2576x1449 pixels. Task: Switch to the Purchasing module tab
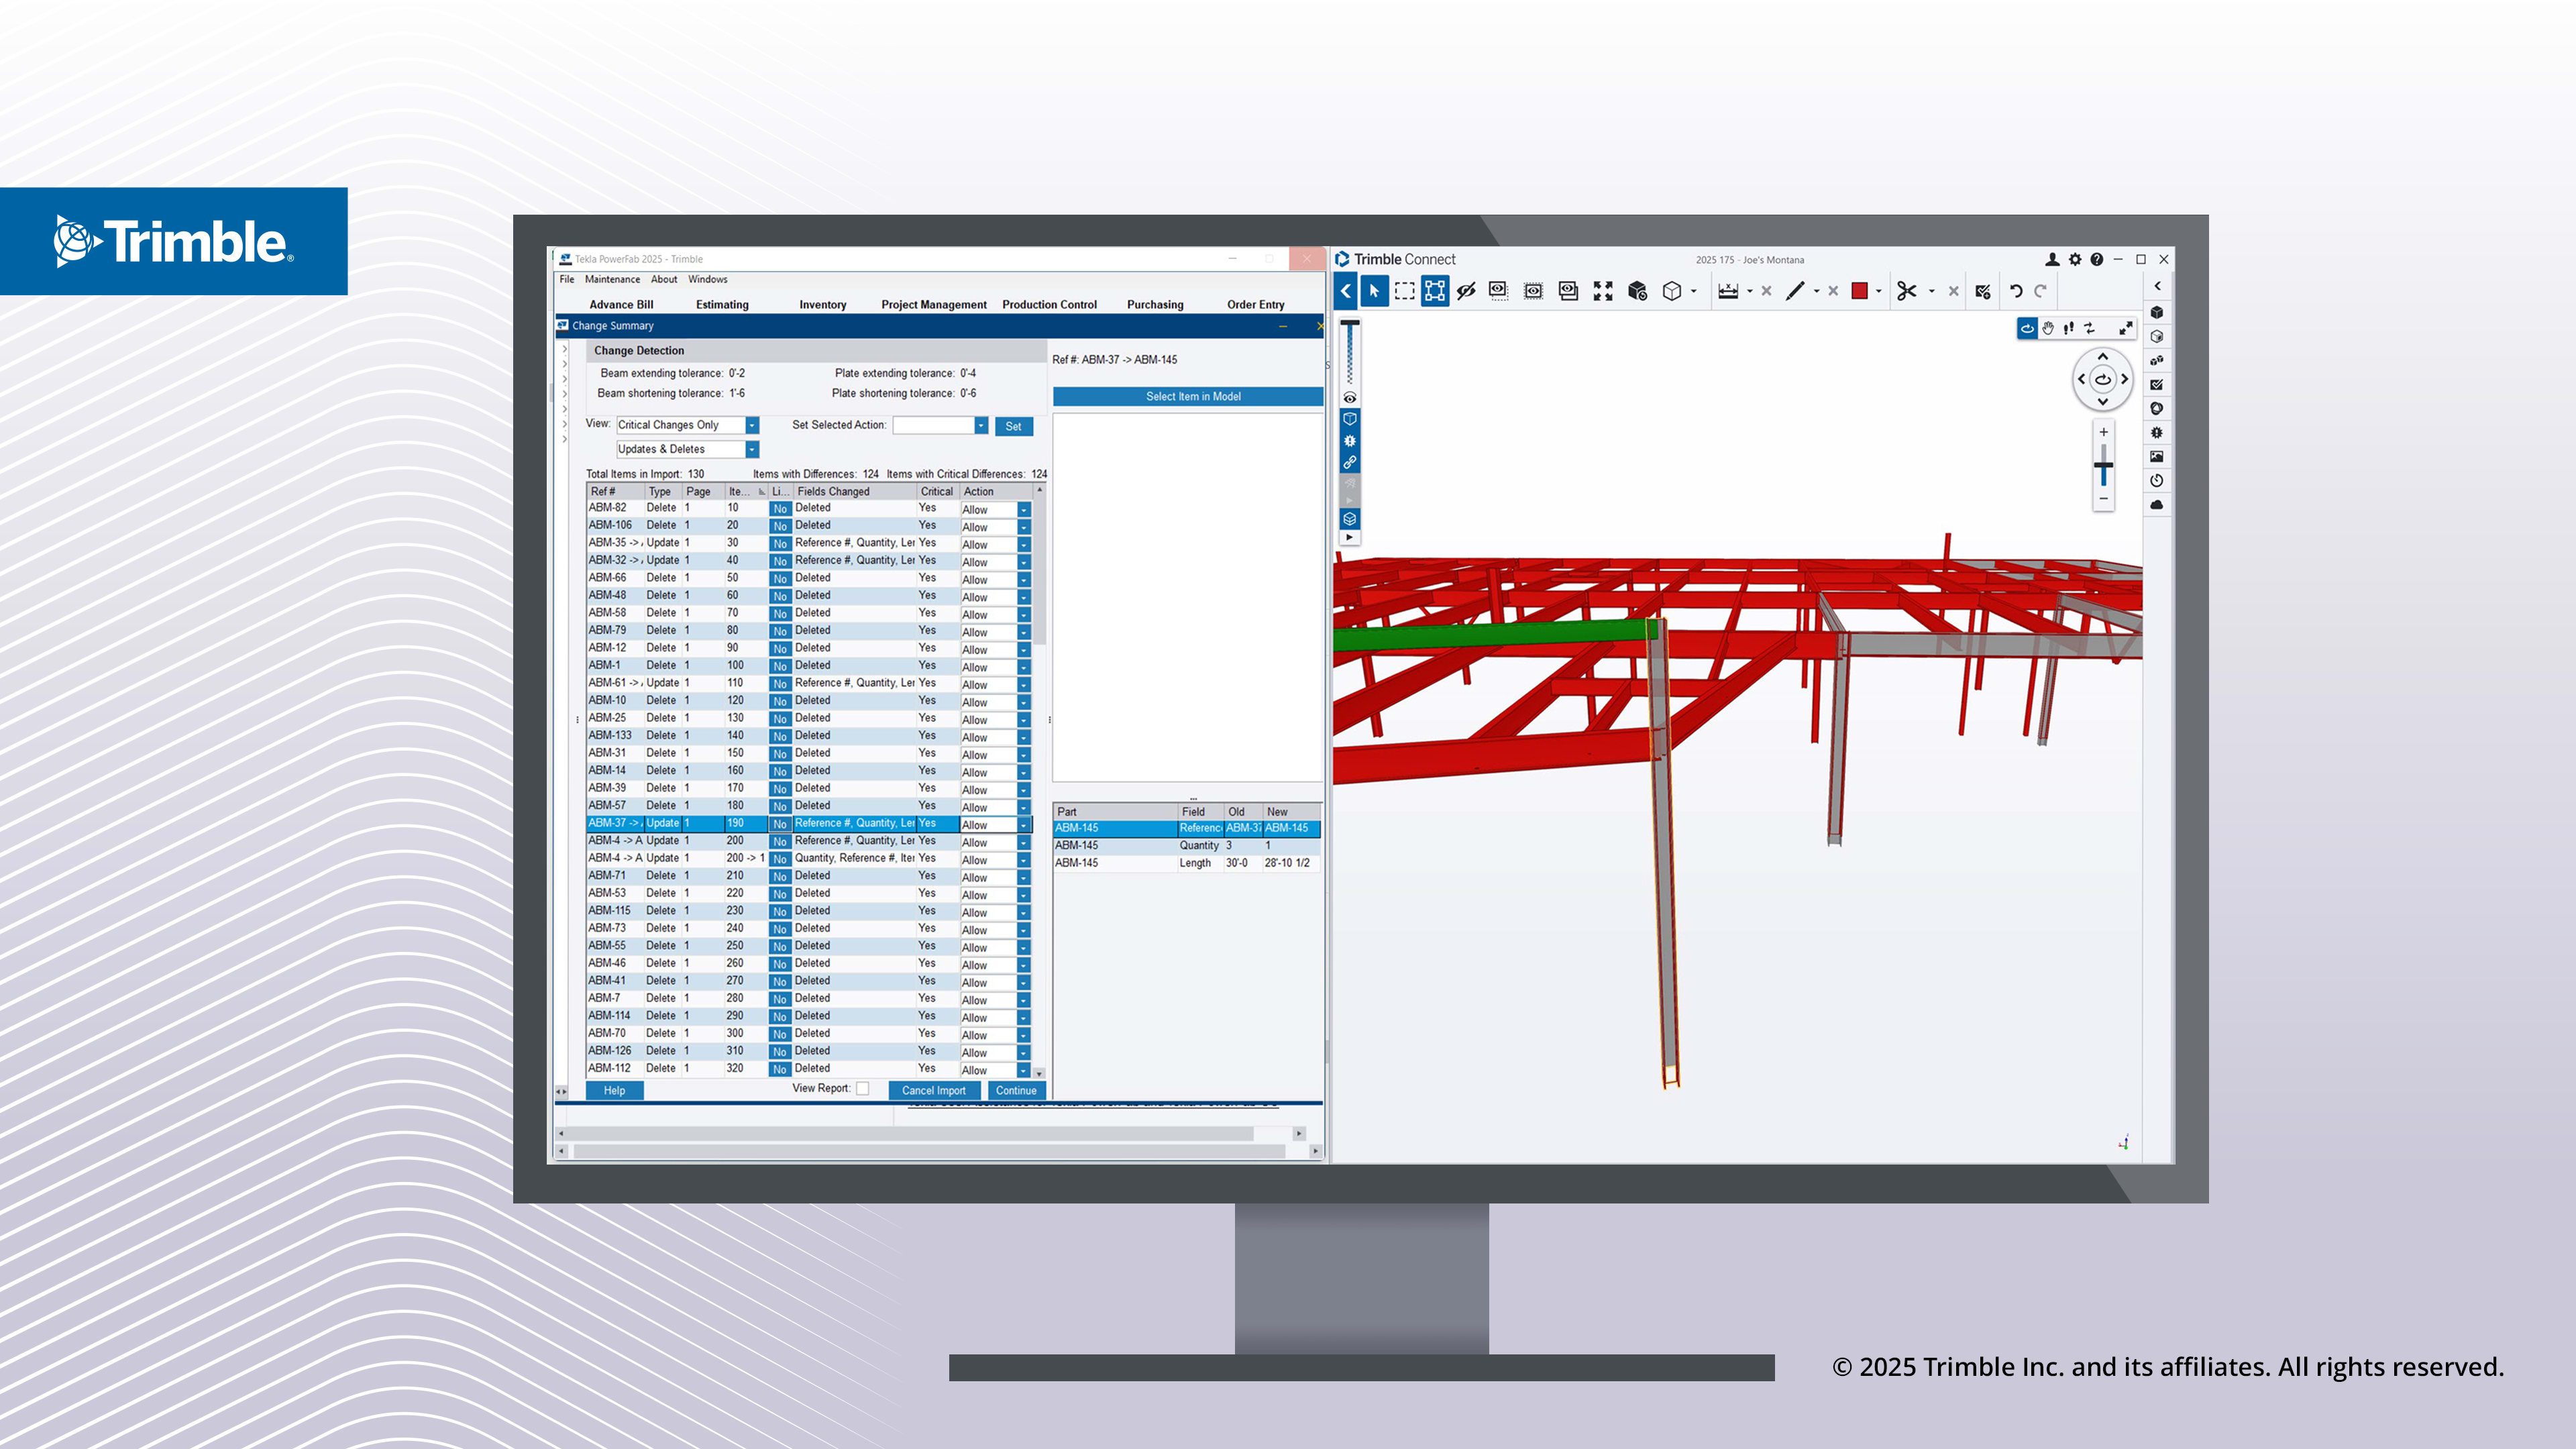coord(1155,304)
